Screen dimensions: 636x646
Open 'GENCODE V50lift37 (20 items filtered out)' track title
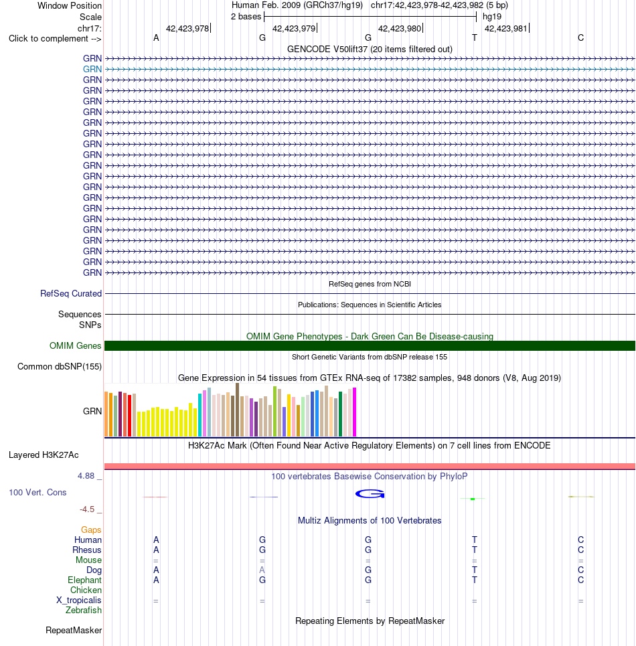pyautogui.click(x=370, y=49)
